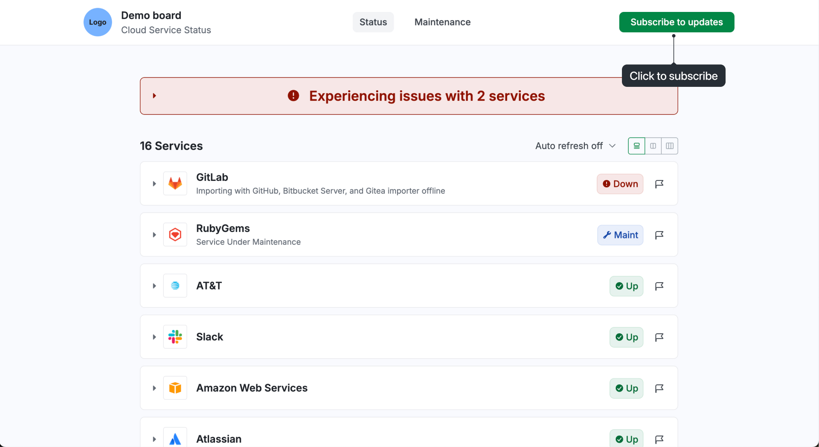The width and height of the screenshot is (819, 447).
Task: Expand the AT&T service row
Action: click(x=154, y=286)
